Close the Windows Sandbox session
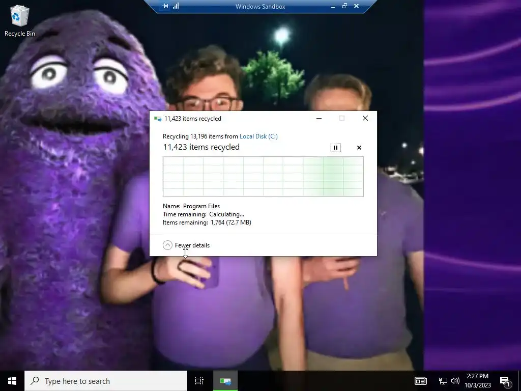The height and width of the screenshot is (391, 521). (356, 6)
